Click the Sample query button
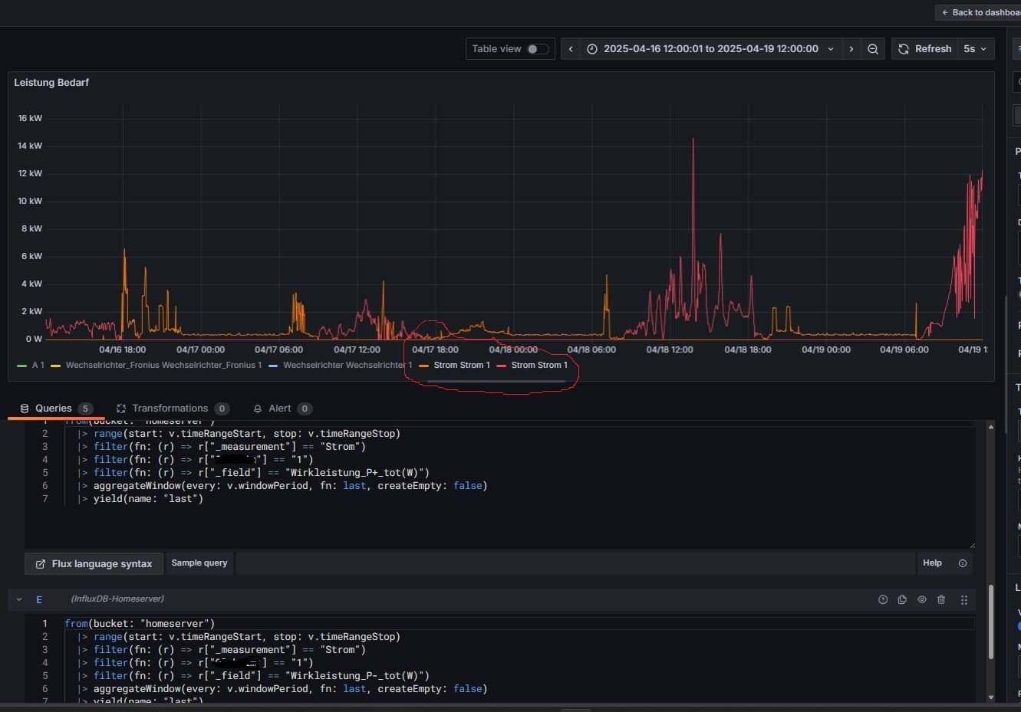 pos(199,563)
